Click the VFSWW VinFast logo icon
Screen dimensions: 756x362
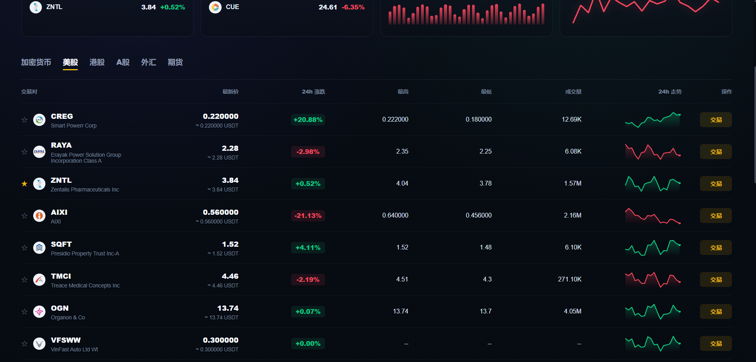(x=39, y=343)
